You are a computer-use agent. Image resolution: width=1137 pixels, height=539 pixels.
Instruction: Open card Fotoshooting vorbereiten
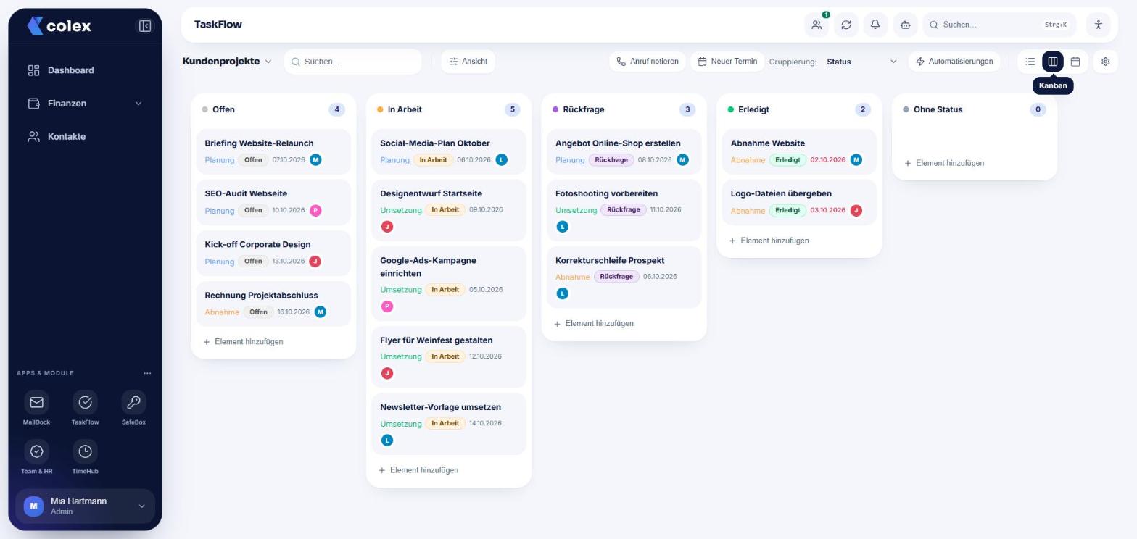(x=624, y=210)
